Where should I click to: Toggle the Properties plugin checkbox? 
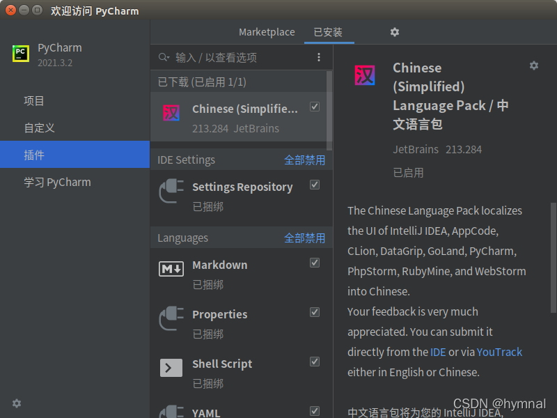315,312
